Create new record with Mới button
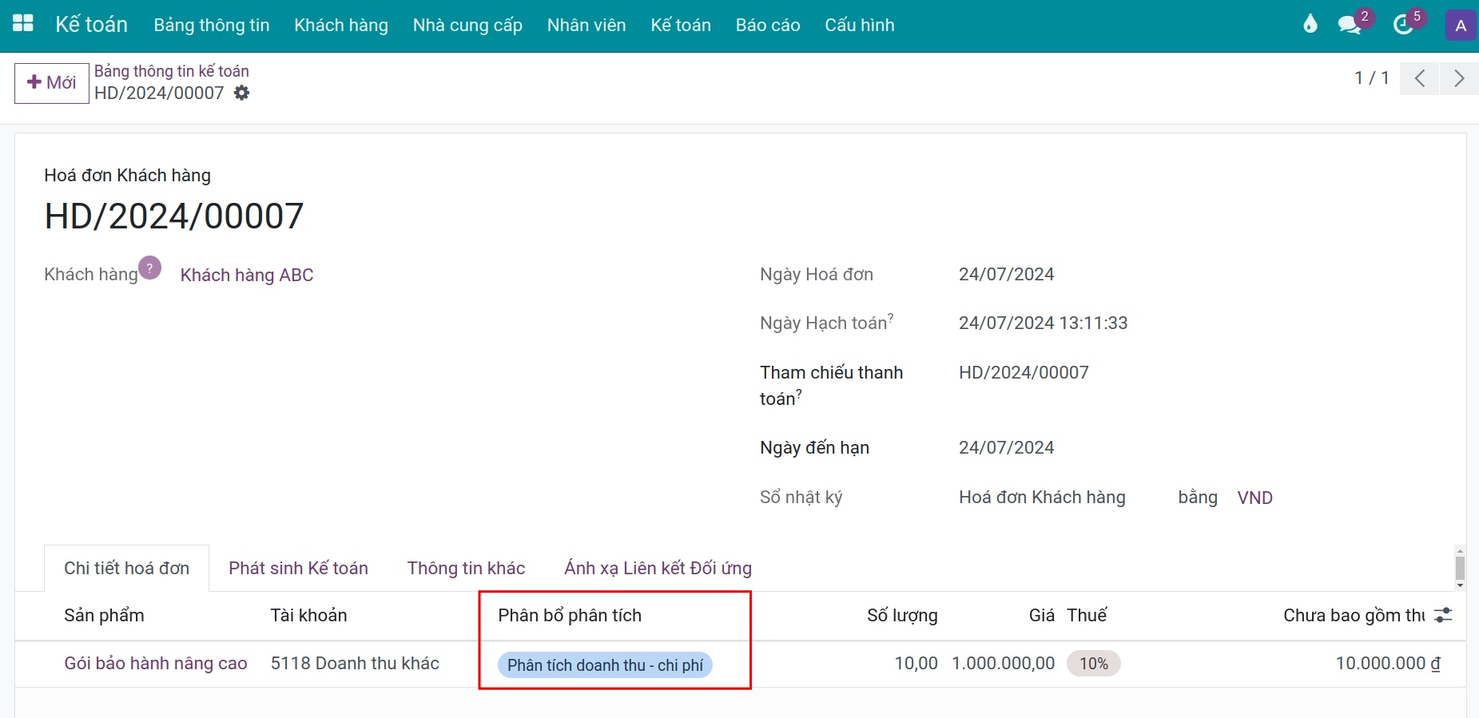Viewport: 1479px width, 718px height. pos(52,83)
